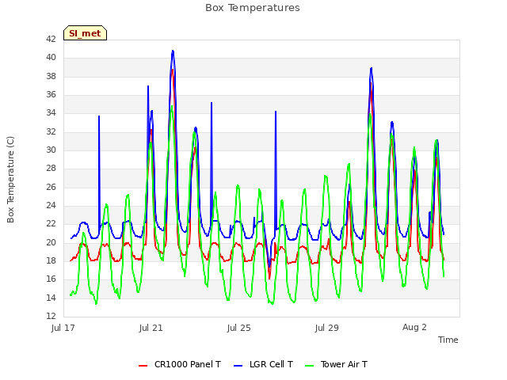Click the Box Temperatures chart title
This screenshot has height=380, width=507.
[253, 8]
